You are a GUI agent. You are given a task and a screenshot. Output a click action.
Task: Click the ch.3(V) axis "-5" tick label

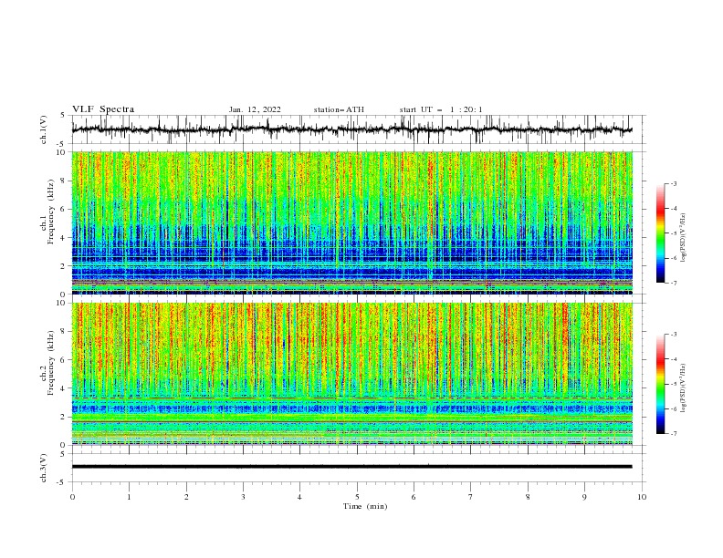click(62, 482)
